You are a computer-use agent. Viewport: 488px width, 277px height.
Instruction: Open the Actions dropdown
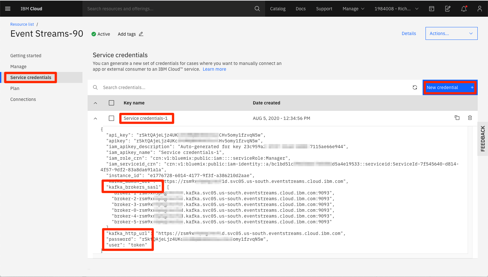(x=451, y=33)
